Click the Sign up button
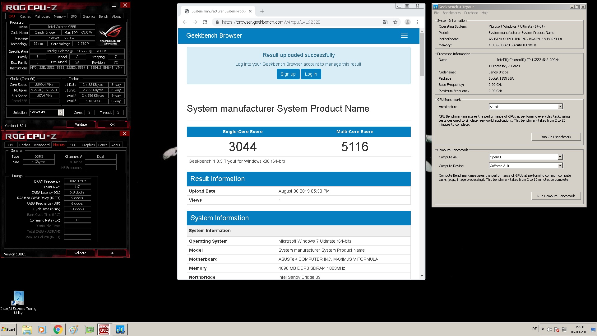Image resolution: width=597 pixels, height=336 pixels. (288, 74)
